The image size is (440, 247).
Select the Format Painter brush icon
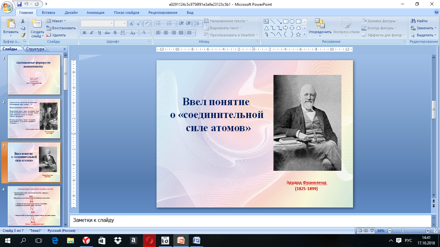(23, 35)
